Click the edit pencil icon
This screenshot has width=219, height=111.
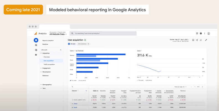point(206,40)
